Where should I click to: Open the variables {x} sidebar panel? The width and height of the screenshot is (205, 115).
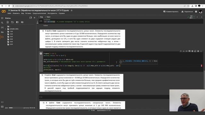pyautogui.click(x=2, y=27)
